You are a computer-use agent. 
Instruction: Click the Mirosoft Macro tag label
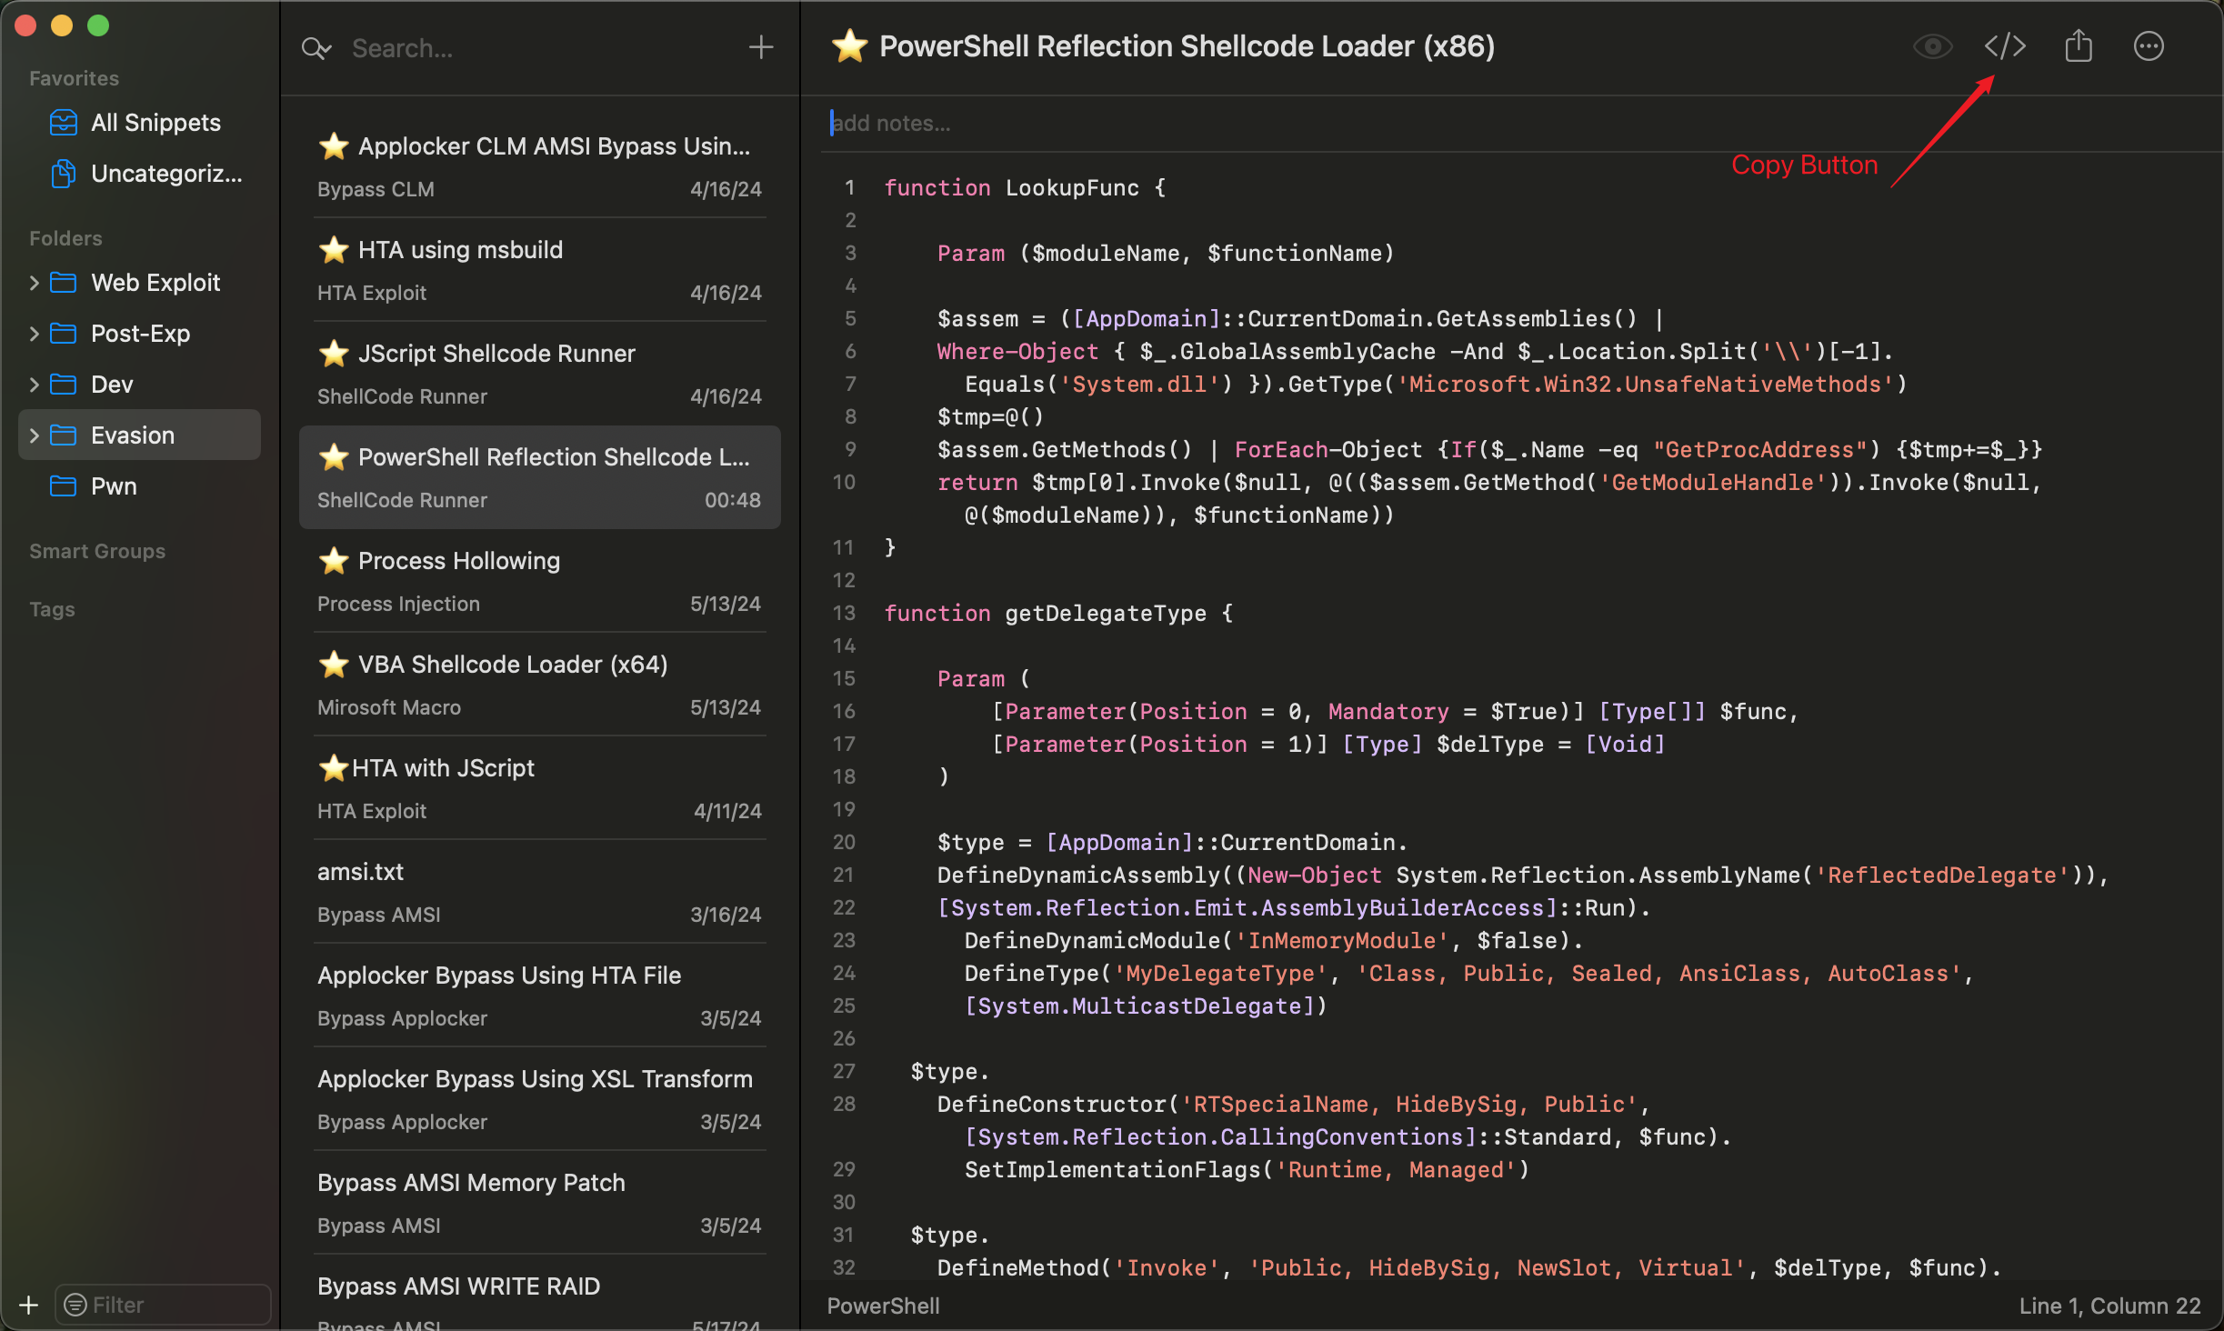(x=389, y=707)
